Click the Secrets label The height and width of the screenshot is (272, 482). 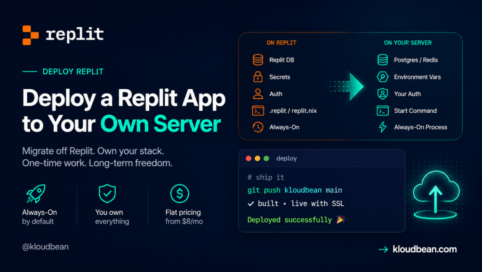click(280, 77)
